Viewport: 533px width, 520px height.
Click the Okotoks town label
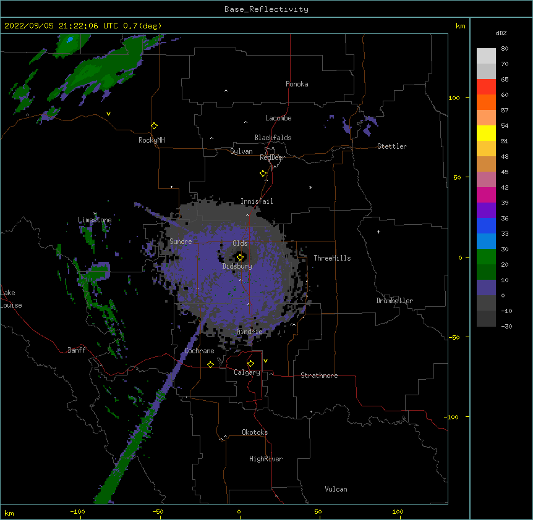coord(255,432)
